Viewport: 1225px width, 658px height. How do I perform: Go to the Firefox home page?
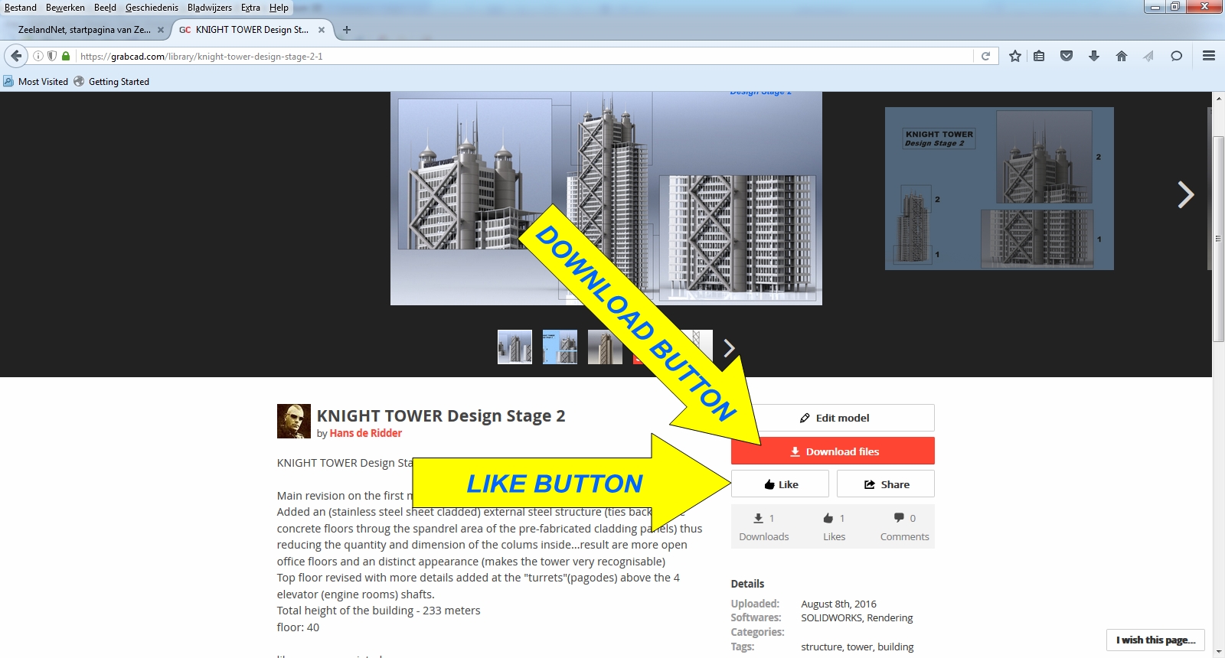pos(1122,56)
